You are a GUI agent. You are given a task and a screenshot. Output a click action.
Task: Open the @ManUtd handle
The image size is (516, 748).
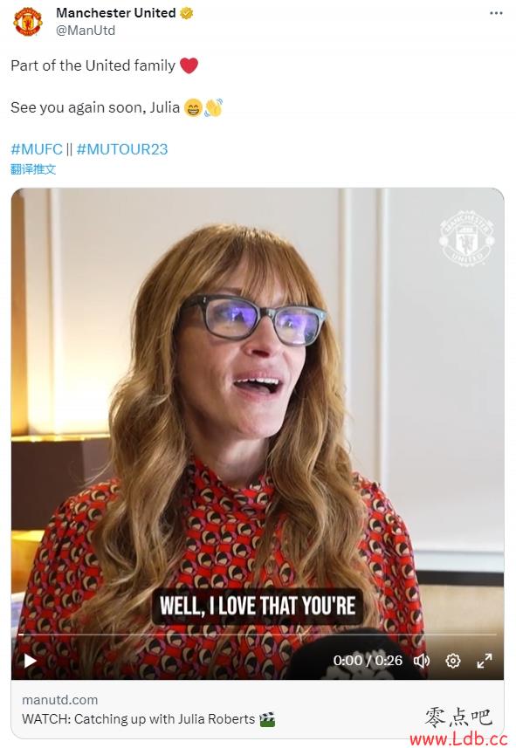[86, 31]
